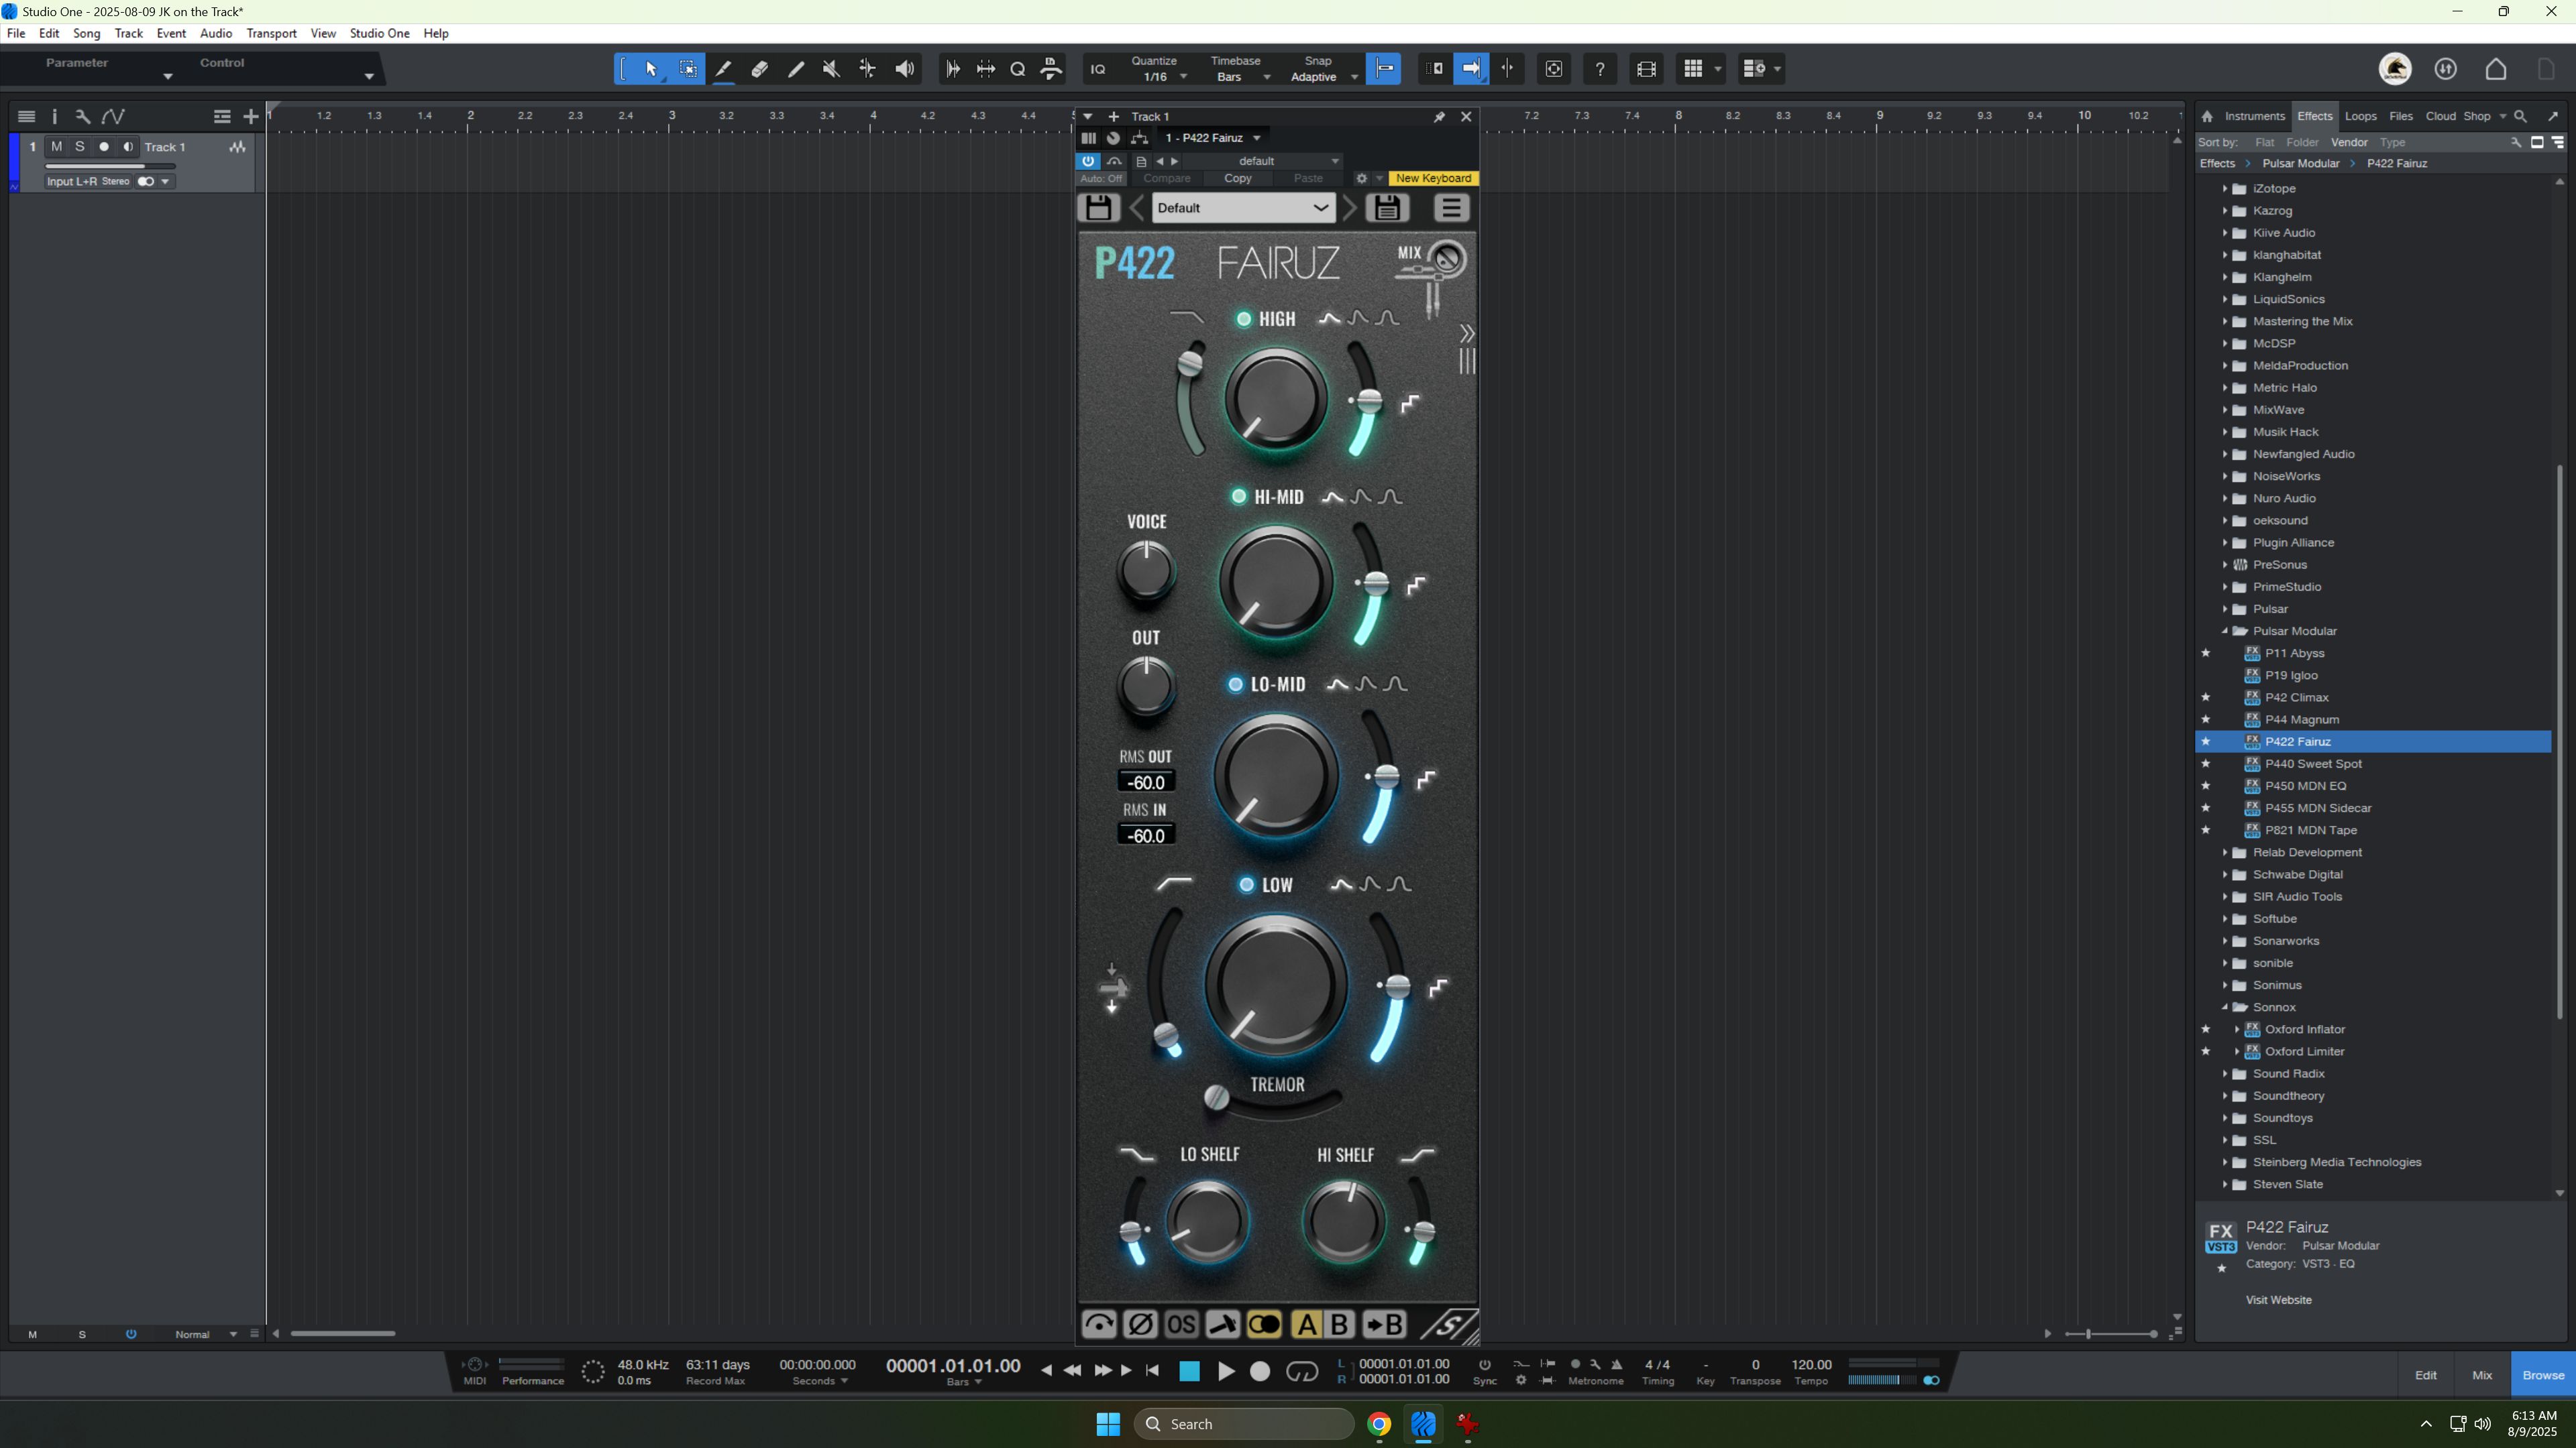Click the VOICE knob
The width and height of the screenshot is (2576, 1448).
pyautogui.click(x=1146, y=570)
